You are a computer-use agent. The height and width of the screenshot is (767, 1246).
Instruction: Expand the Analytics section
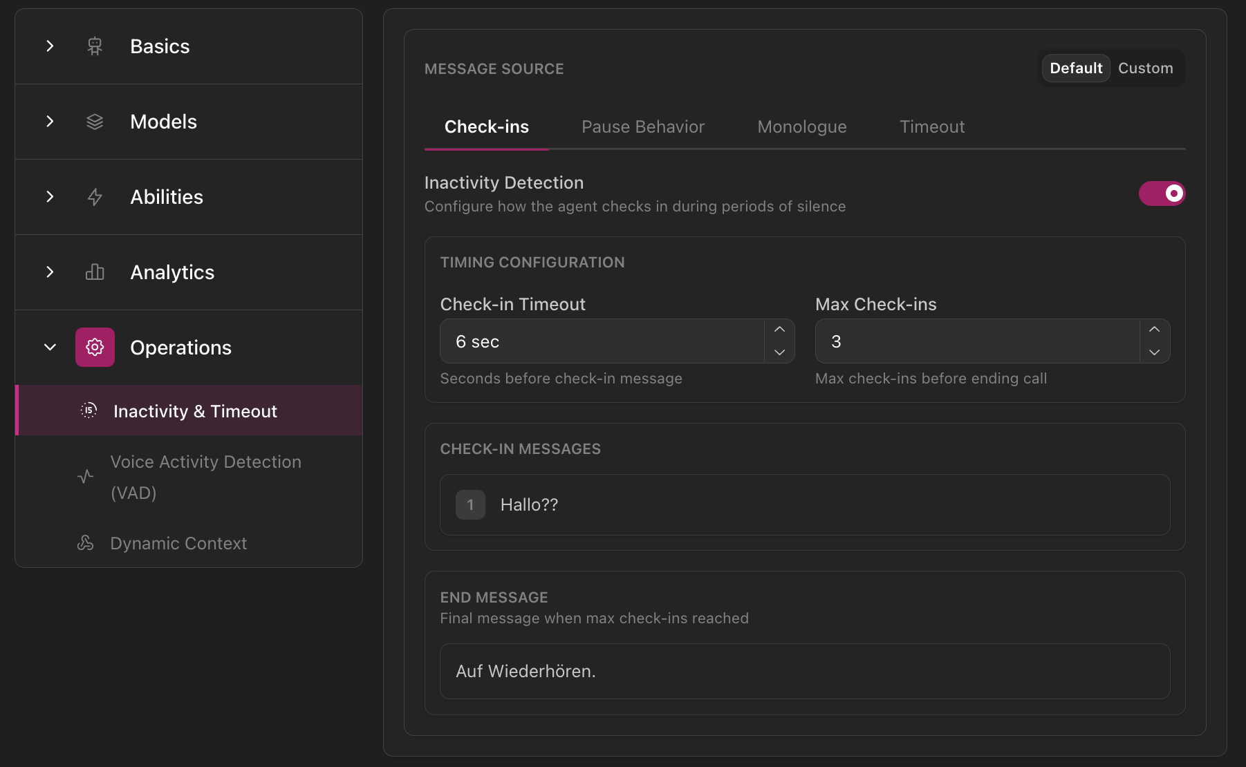tap(49, 272)
